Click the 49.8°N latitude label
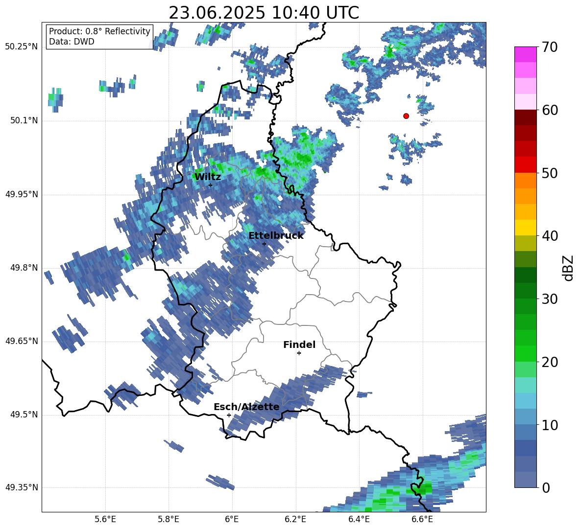The image size is (580, 529). click(24, 268)
